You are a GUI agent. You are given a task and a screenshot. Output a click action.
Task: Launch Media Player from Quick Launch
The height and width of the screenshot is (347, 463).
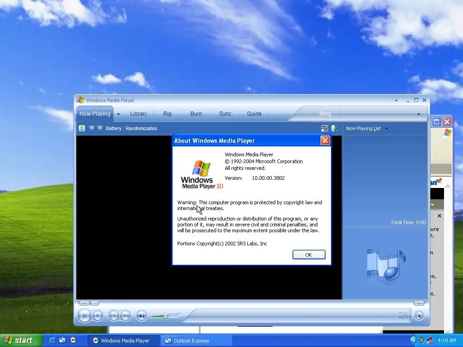[73, 341]
